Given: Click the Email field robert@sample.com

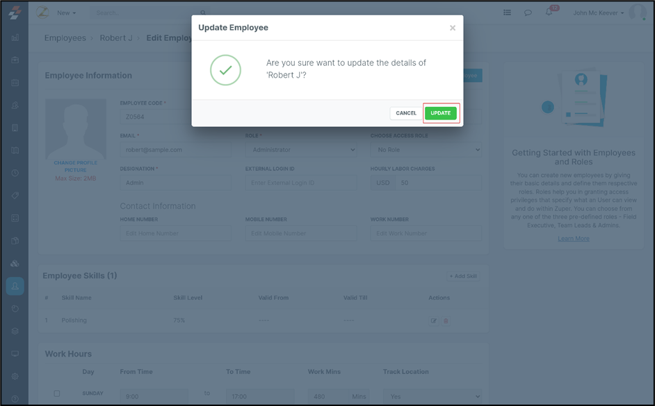Looking at the screenshot, I should (175, 150).
